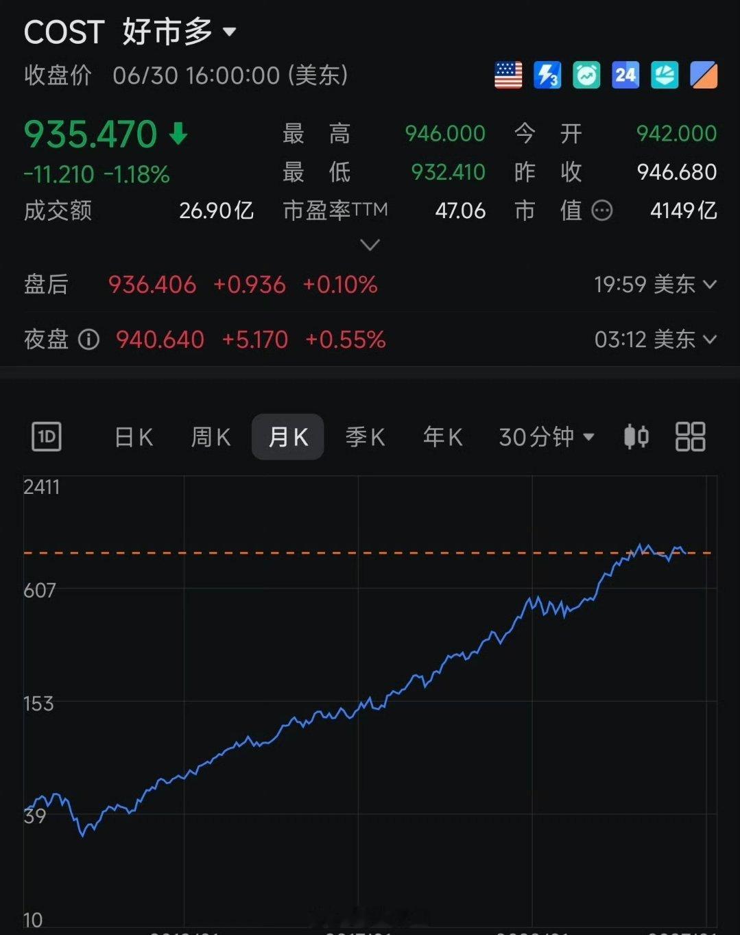Switch to the 周K tab

point(211,436)
